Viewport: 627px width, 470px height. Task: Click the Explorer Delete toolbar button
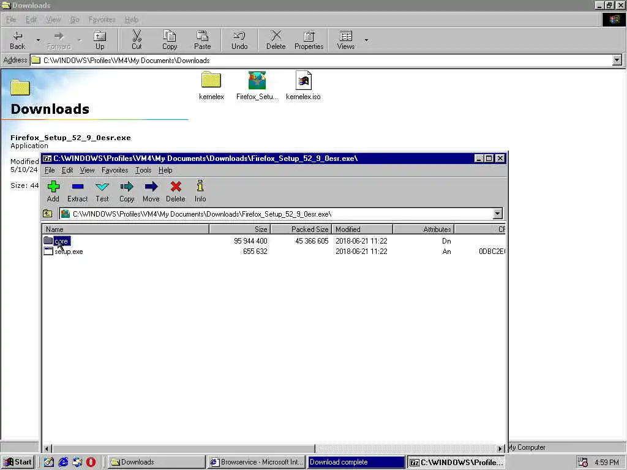[x=276, y=40]
